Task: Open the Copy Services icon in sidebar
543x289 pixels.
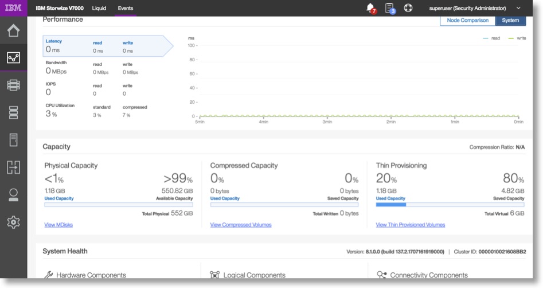Action: 13,167
